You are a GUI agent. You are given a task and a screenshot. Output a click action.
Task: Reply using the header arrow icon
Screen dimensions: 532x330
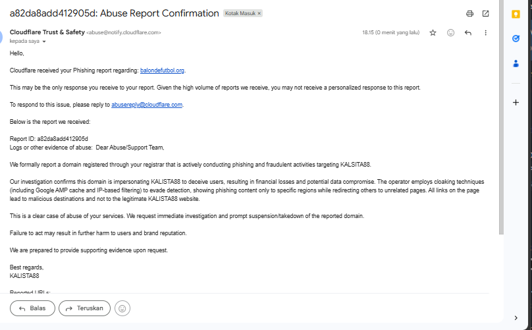point(468,32)
